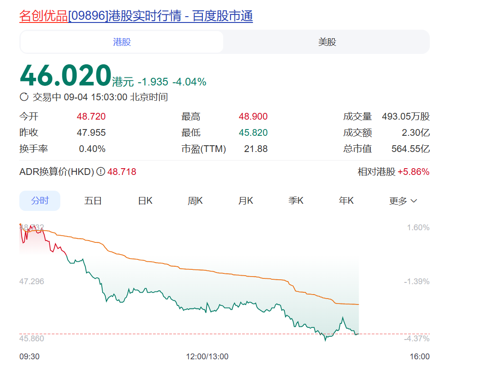The width and height of the screenshot is (482, 371).
Task: Click the -1.39% percent axis label
Action: click(x=417, y=282)
